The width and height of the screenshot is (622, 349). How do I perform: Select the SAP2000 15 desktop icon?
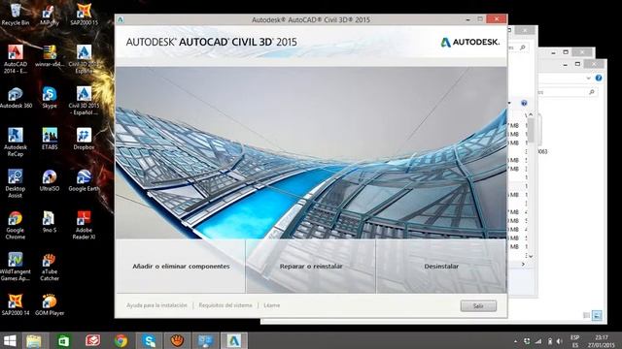click(84, 16)
